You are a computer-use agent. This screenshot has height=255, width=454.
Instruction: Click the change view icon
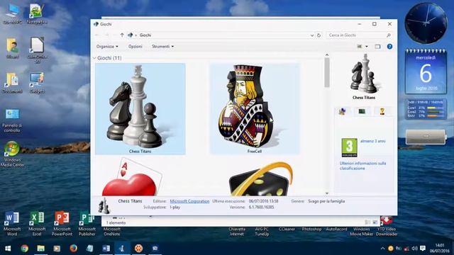pos(360,46)
